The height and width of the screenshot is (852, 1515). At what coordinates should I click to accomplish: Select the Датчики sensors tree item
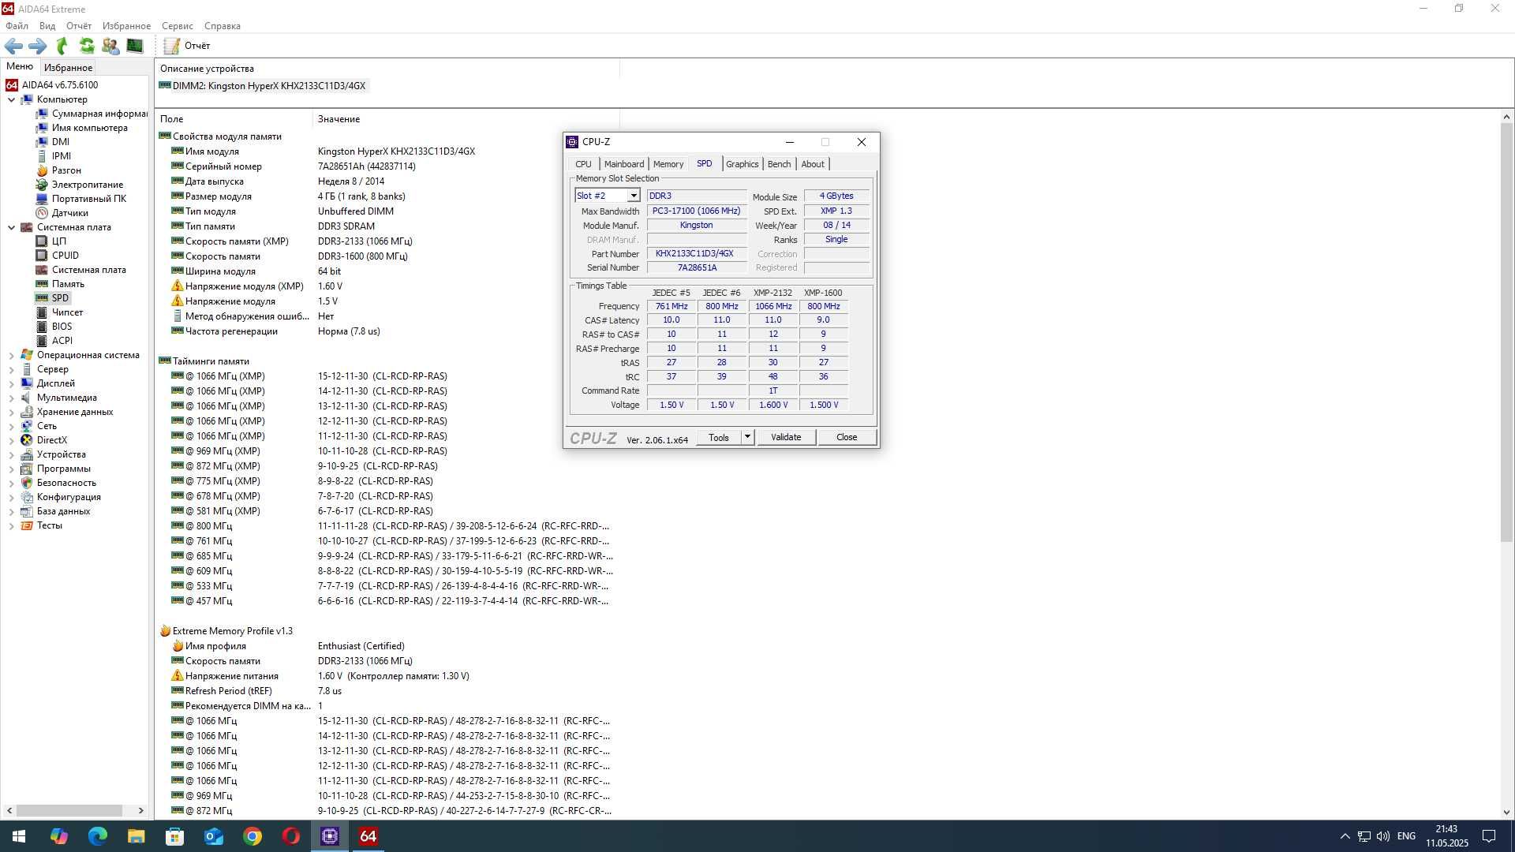point(69,213)
